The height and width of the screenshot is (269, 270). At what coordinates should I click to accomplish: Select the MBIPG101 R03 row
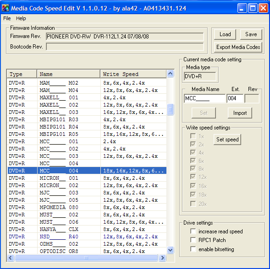coord(87,119)
